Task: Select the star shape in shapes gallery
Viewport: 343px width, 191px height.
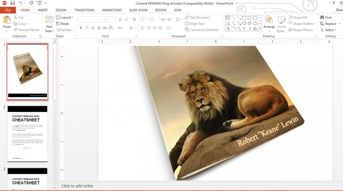Action: click(255, 29)
